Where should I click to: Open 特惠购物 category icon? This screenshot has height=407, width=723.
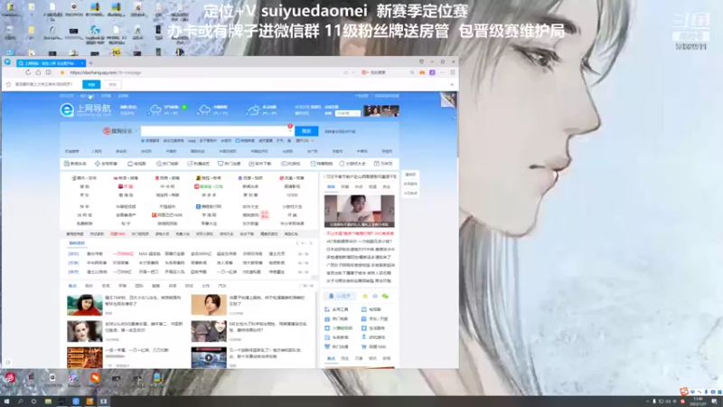pyautogui.click(x=322, y=164)
